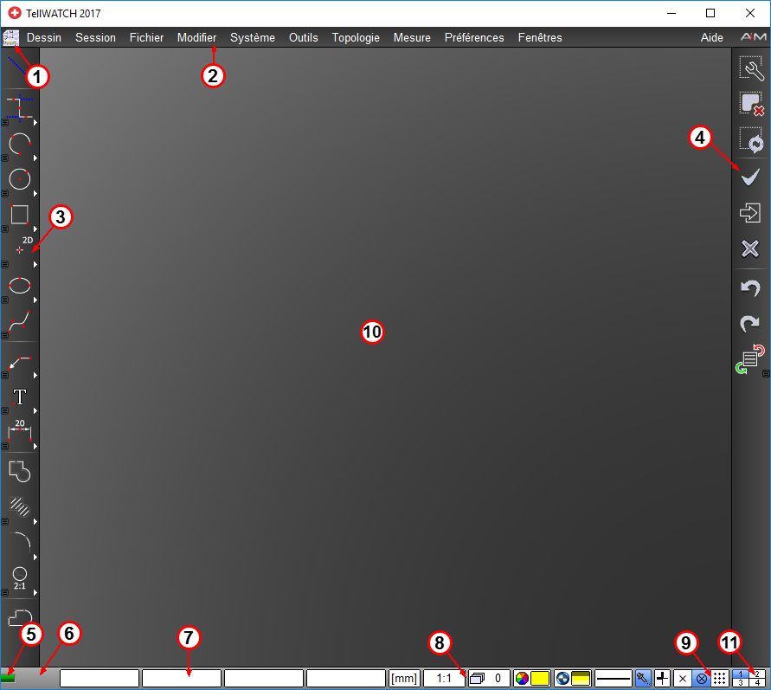Toggle the circled-X snap button
The width and height of the screenshot is (771, 690).
click(x=702, y=679)
